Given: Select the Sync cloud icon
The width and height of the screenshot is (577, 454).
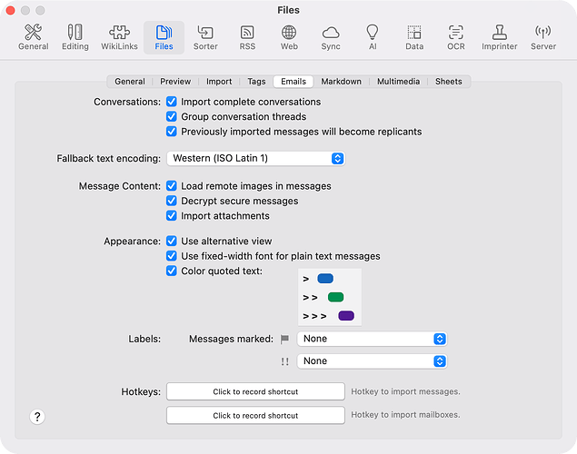Looking at the screenshot, I should (x=331, y=37).
